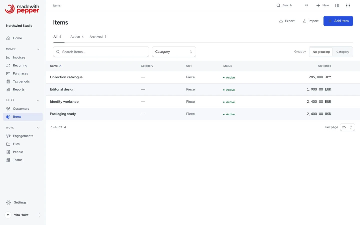
Task: Open the Purchases icon in sidebar
Action: (x=8, y=73)
